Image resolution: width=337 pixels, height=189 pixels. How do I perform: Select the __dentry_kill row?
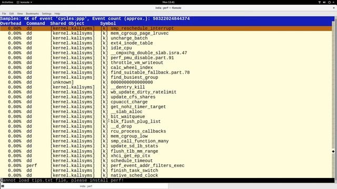(x=166, y=87)
